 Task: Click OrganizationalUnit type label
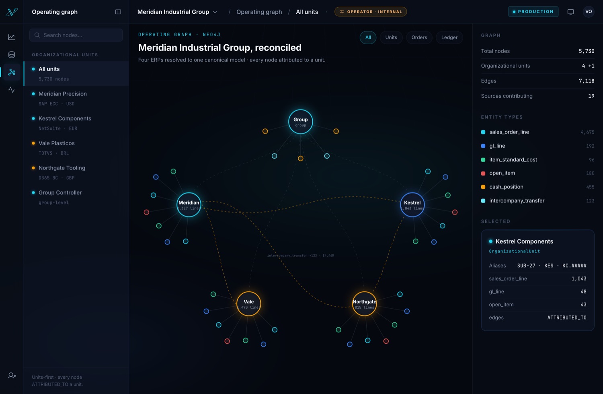tap(515, 251)
